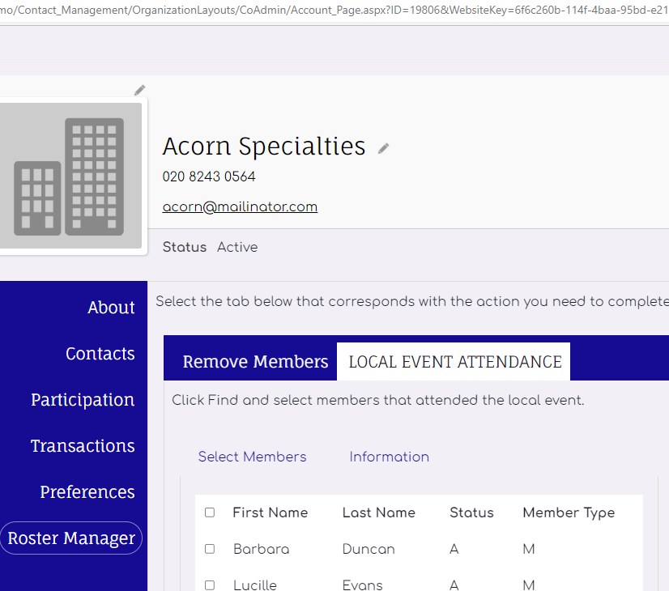Image resolution: width=669 pixels, height=591 pixels.
Task: Check the box for Barbara Duncan
Action: coord(210,549)
